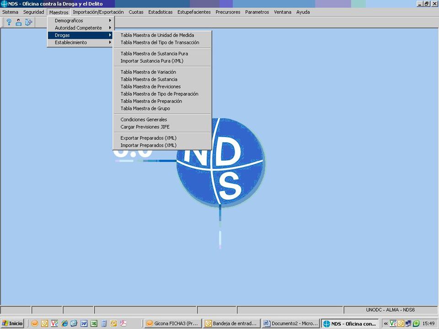Choose Tabla Maestra de Previciones
The width and height of the screenshot is (439, 329).
pyautogui.click(x=162, y=86)
